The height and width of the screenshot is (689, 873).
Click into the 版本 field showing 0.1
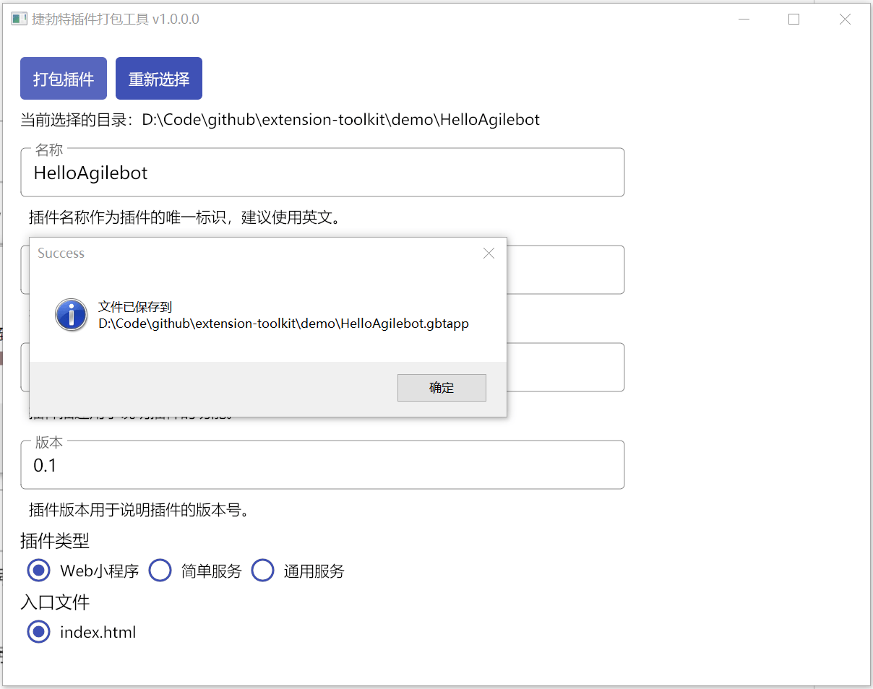[x=322, y=466]
